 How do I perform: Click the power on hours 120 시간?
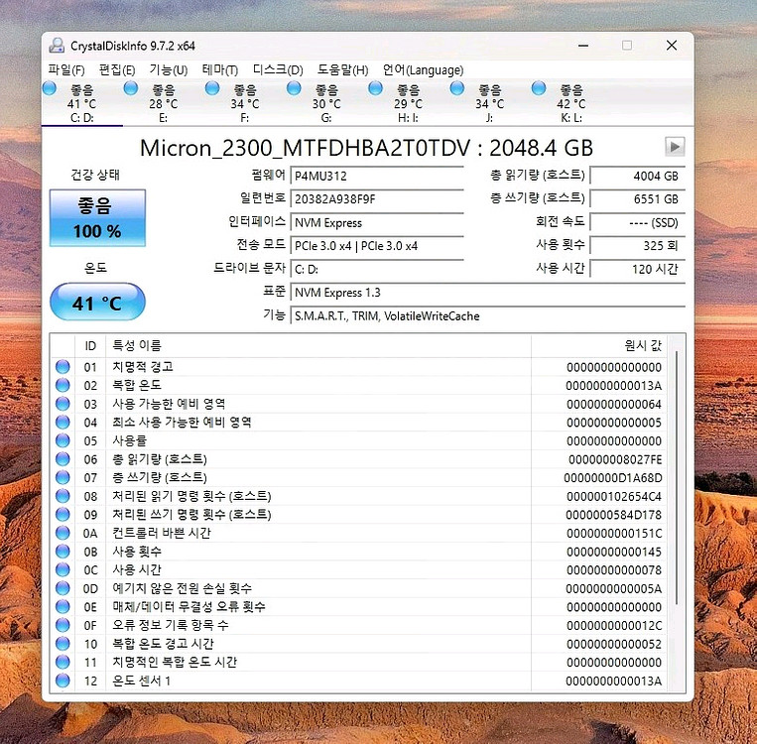click(x=637, y=270)
